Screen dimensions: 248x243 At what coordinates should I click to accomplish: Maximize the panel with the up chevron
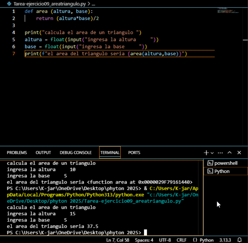tap(230, 153)
